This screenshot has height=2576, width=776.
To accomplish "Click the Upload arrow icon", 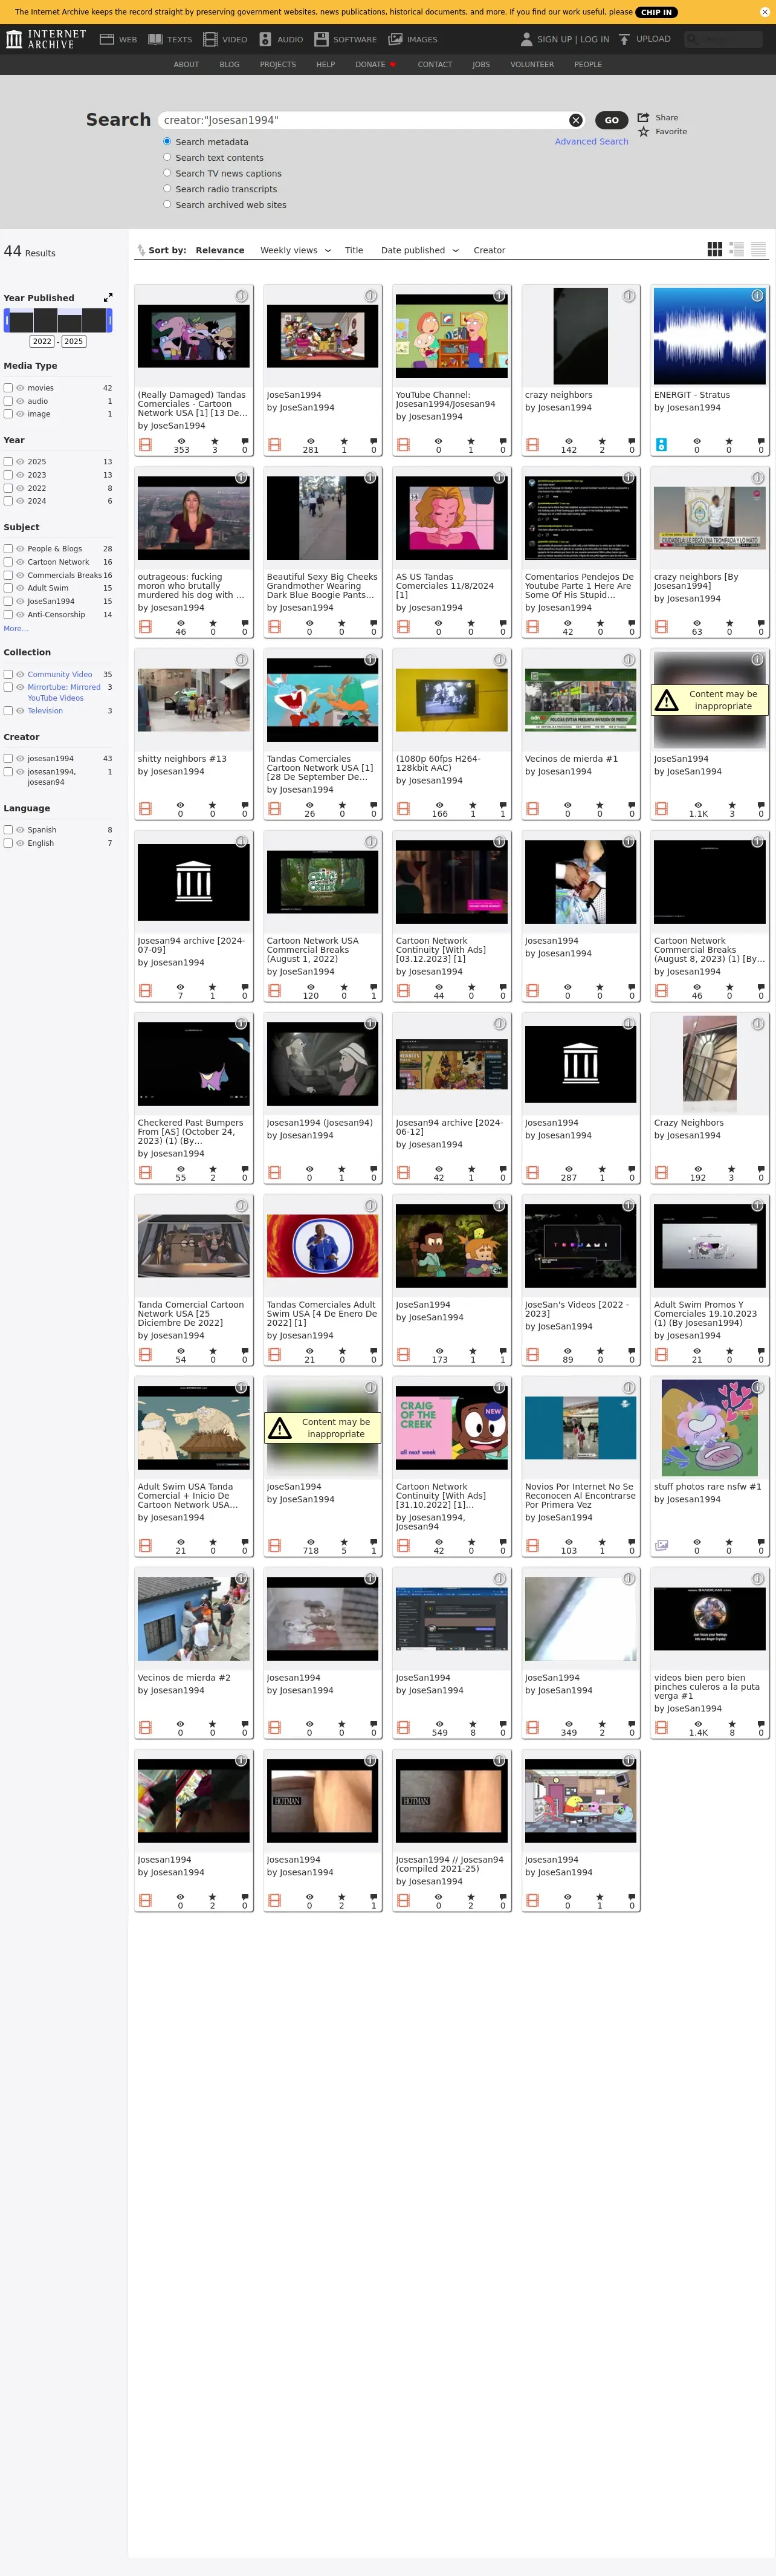I will pyautogui.click(x=624, y=39).
